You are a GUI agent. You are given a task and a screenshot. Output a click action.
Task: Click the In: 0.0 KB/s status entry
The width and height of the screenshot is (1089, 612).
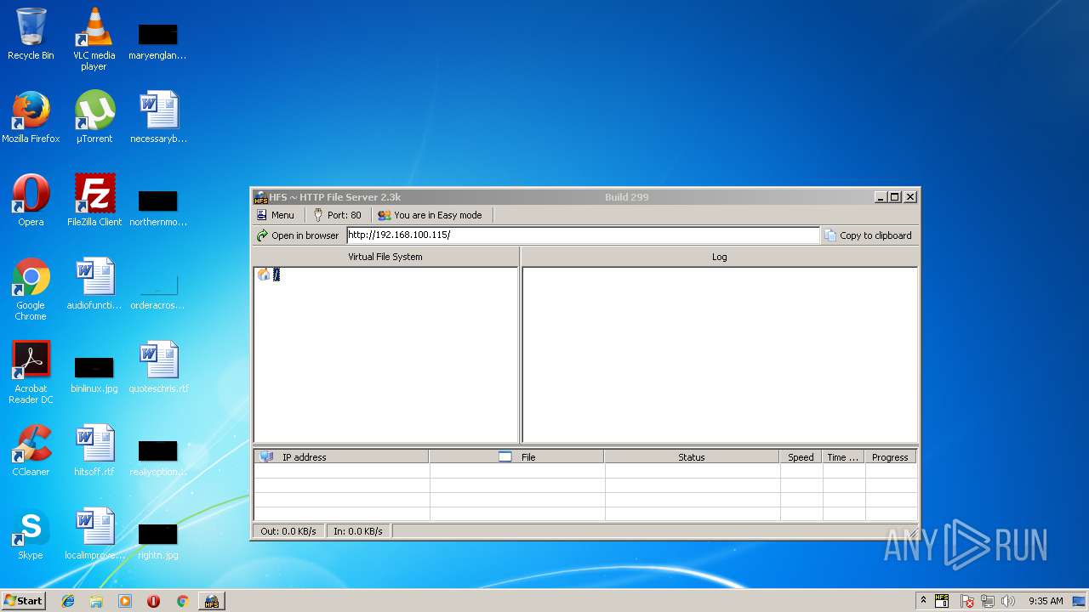(x=358, y=531)
